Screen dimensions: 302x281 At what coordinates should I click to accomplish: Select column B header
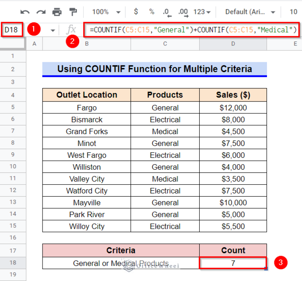point(87,44)
